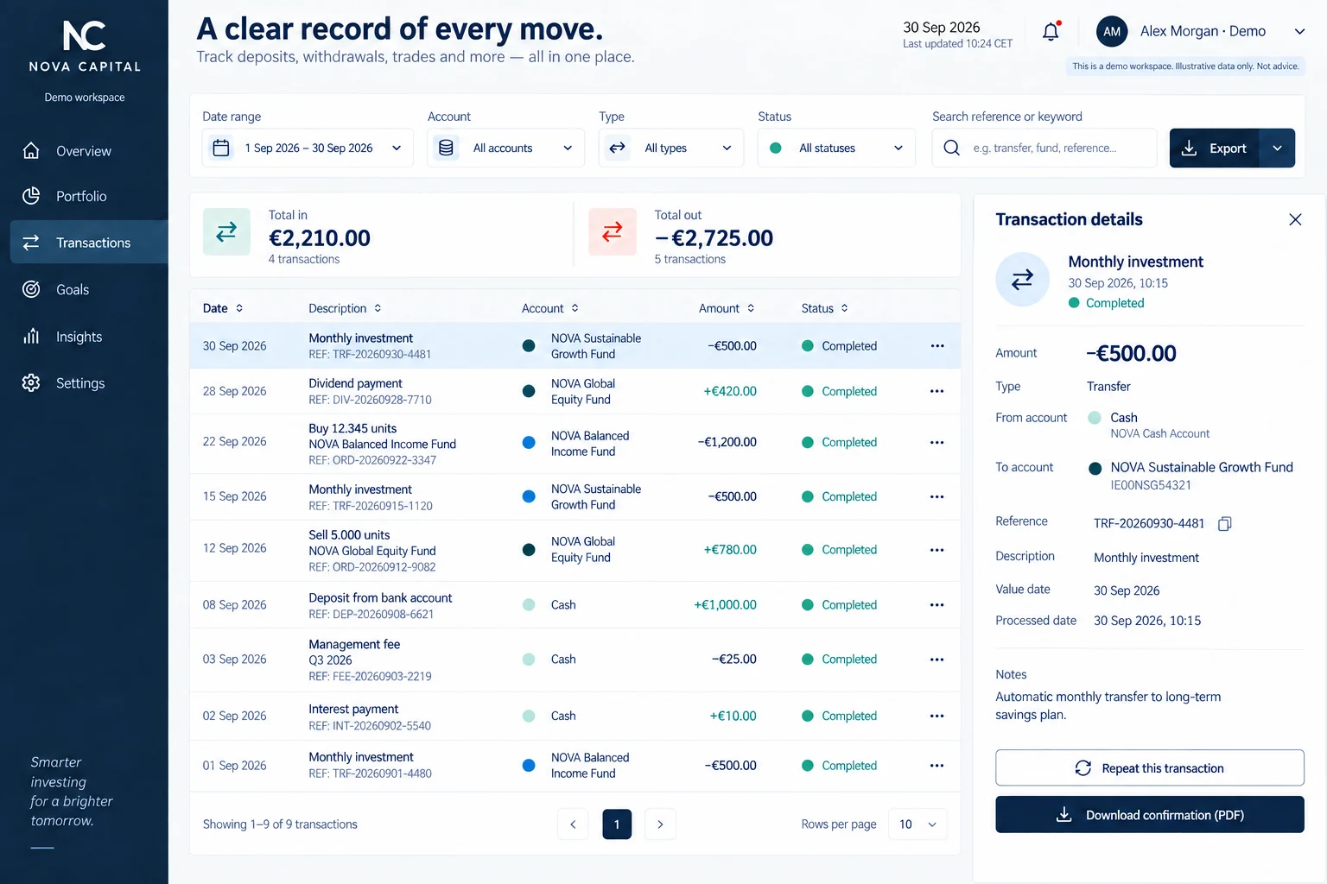Viewport: 1327px width, 884px height.
Task: Open more options for Deposit from bank row
Action: 937,605
